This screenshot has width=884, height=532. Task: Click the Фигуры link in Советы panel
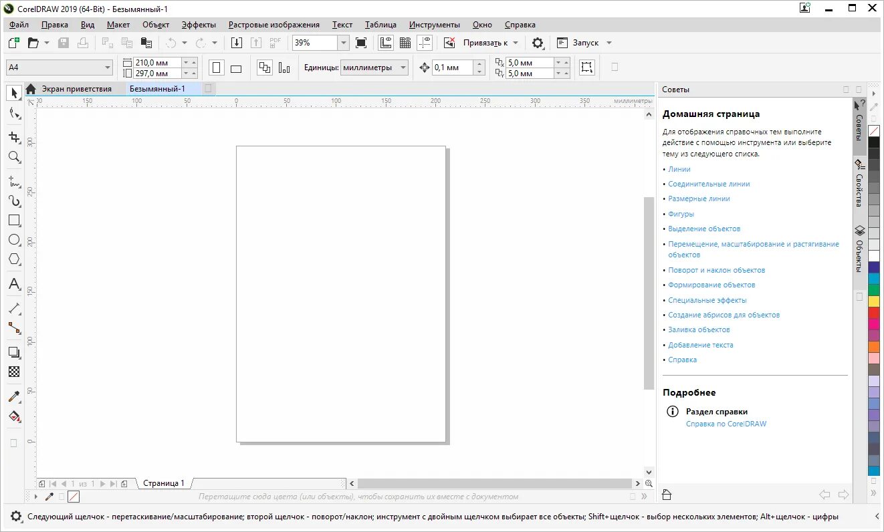[681, 213]
